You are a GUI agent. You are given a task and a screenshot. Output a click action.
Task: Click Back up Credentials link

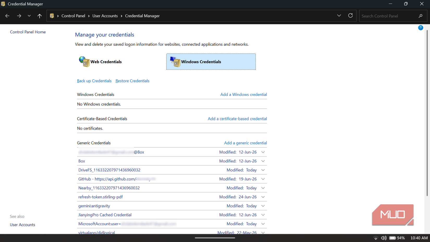coord(94,81)
